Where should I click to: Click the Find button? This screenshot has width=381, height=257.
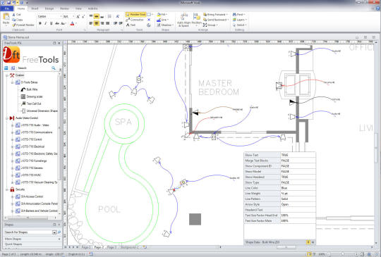pos(238,15)
